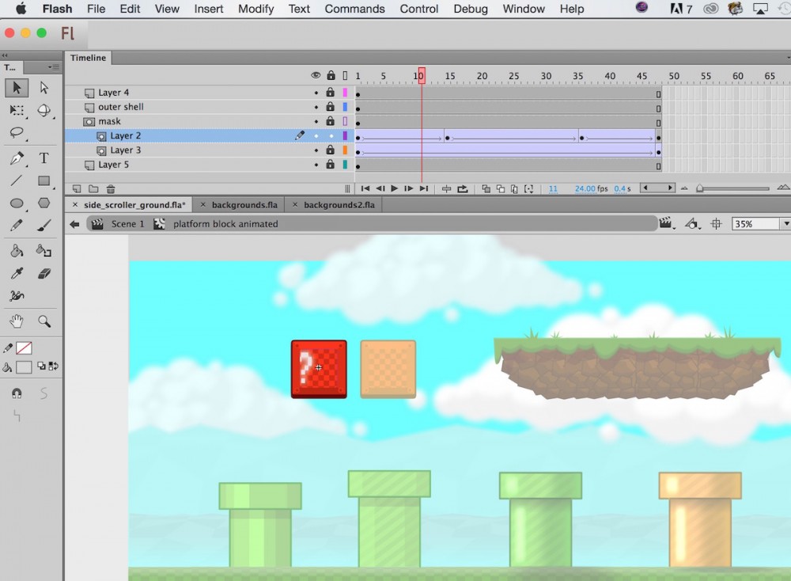Select the Text tool

(x=45, y=158)
